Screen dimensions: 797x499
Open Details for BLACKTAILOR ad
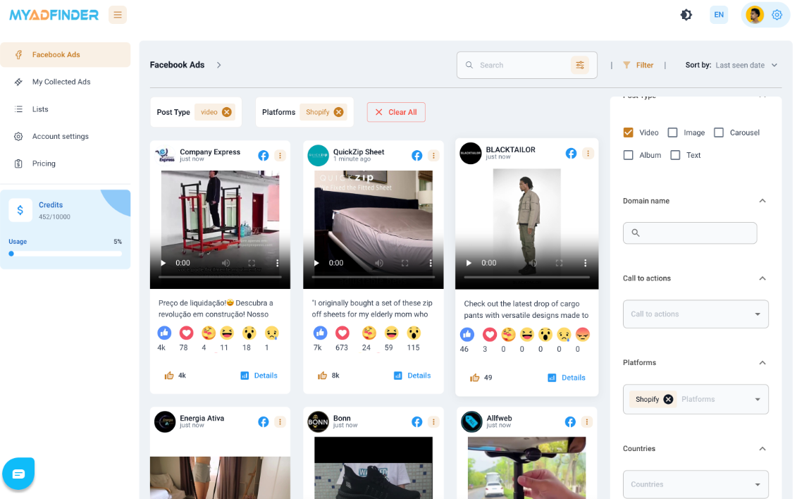click(567, 378)
